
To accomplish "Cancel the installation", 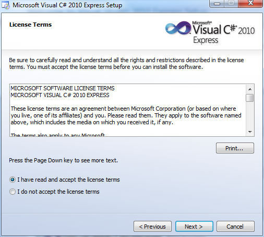I will tap(235, 227).
